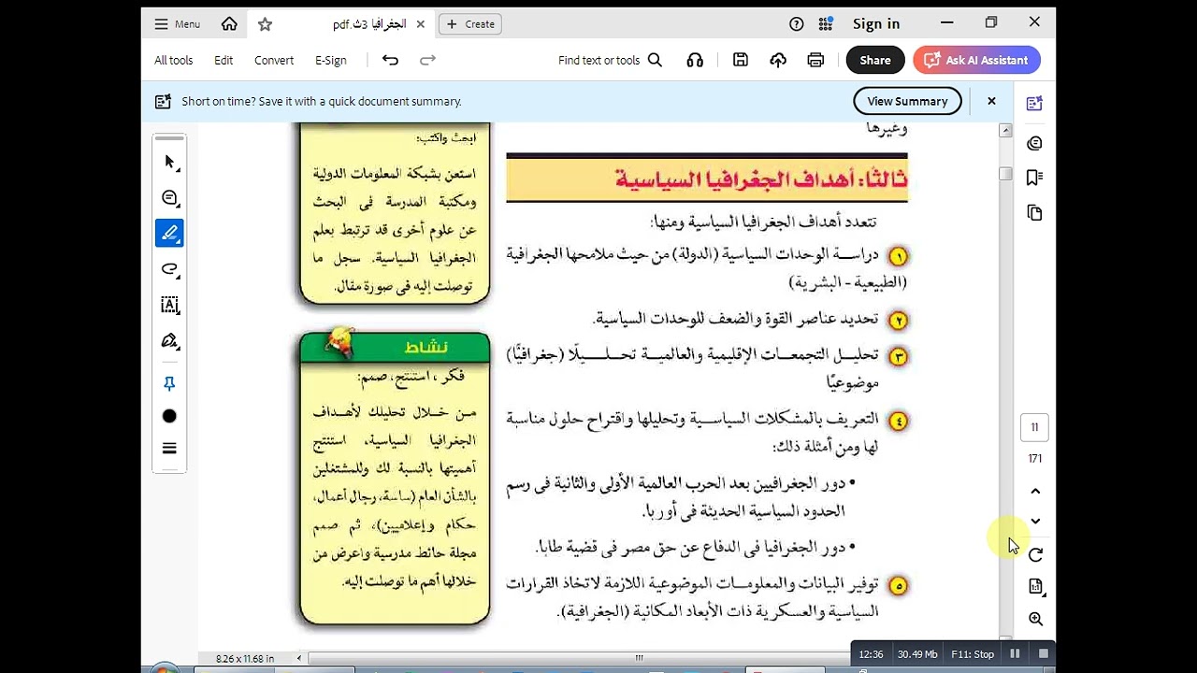Screen dimensions: 1197x673
Task: Switch to the الجغرافيا pdf tab
Action: click(368, 24)
